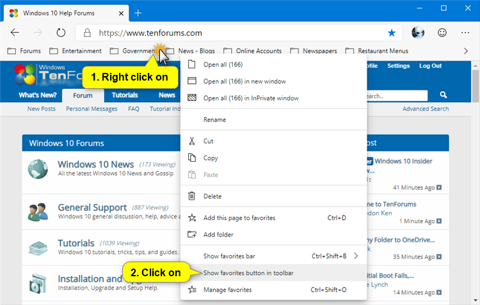Click the scrollbar down arrow
Viewport: 480px width, 305px height.
pos(475,300)
